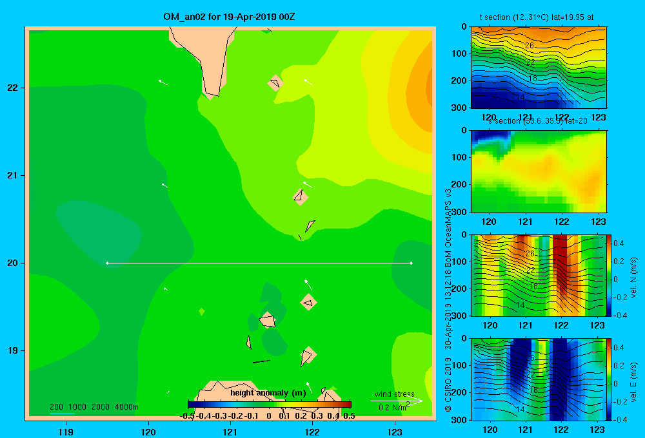This screenshot has height=438, width=645.
Task: Click the 0.4 tick on vel. N color scale
Action: point(619,243)
